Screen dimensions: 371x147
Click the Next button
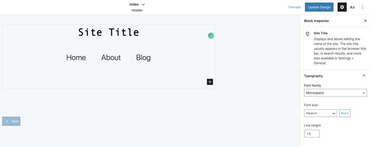coord(11,121)
